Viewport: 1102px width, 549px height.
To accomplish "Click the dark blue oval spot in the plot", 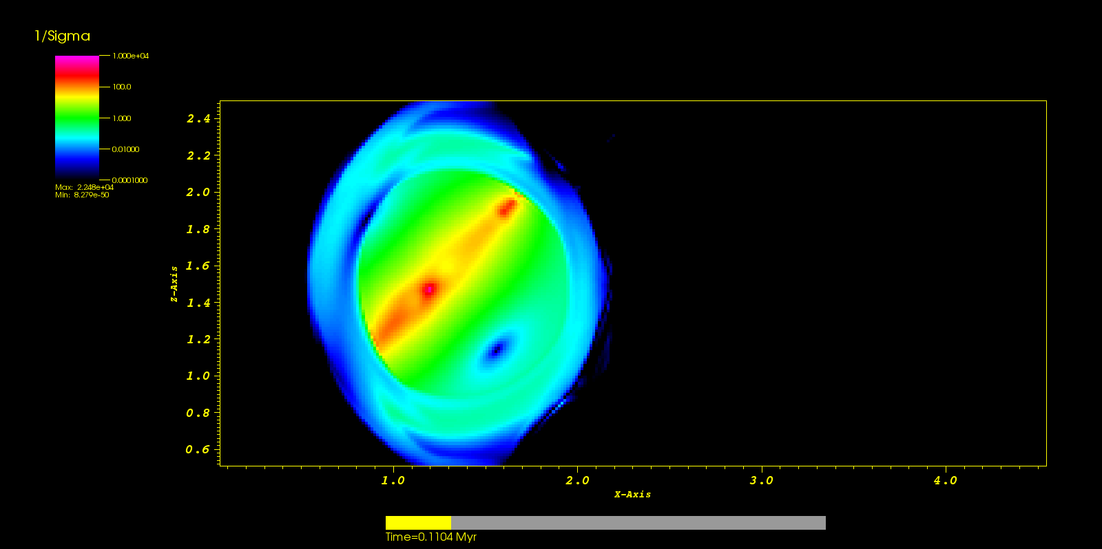I will pyautogui.click(x=495, y=350).
